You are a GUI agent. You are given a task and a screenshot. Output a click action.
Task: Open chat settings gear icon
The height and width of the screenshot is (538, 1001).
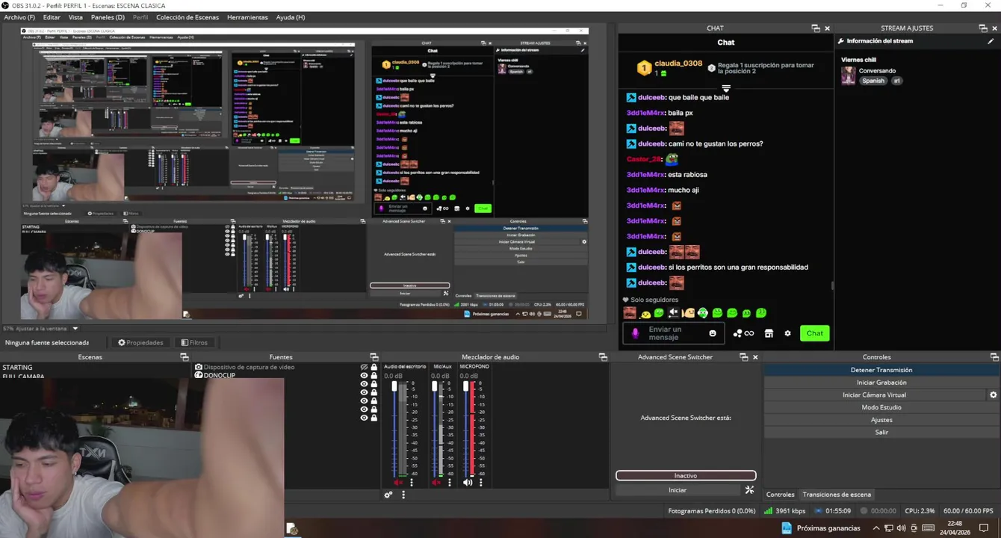[787, 333]
